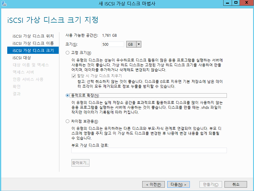Select iSCSI 가상 디스크 크기 step
254x191 pixels.
(x=33, y=51)
